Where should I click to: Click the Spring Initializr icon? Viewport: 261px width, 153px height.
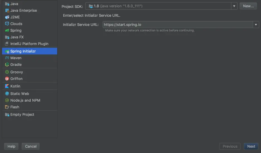[7, 51]
